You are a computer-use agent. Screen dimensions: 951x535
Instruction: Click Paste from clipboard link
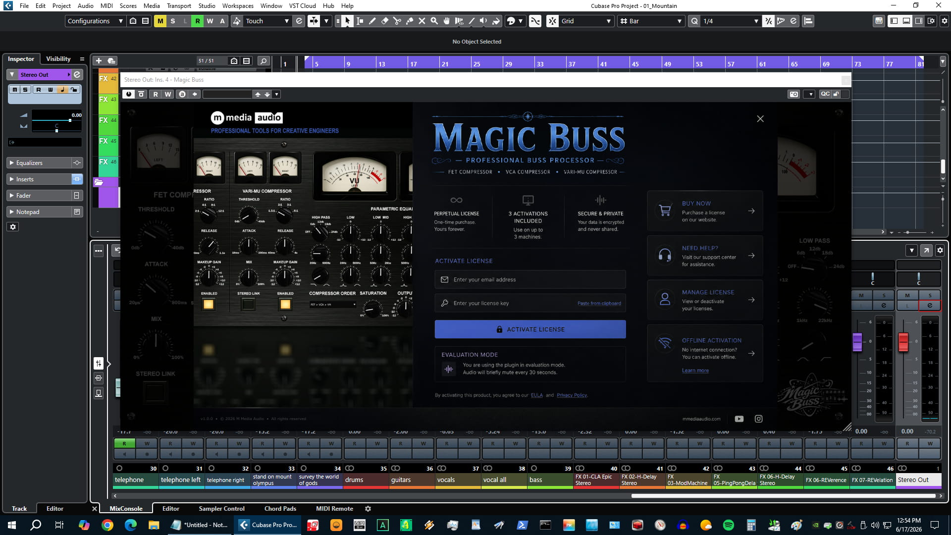(x=599, y=303)
